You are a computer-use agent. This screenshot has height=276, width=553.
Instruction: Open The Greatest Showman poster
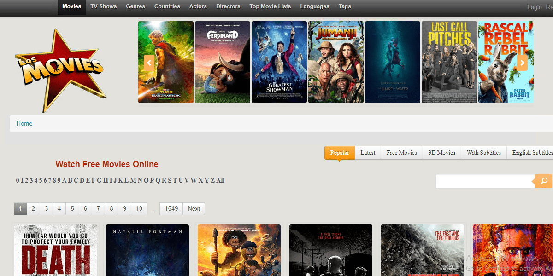pos(279,62)
